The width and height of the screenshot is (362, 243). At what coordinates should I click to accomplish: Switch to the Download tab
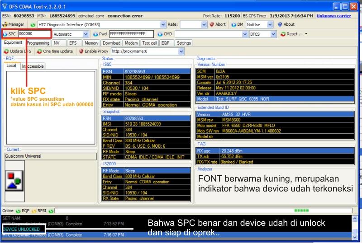click(111, 43)
